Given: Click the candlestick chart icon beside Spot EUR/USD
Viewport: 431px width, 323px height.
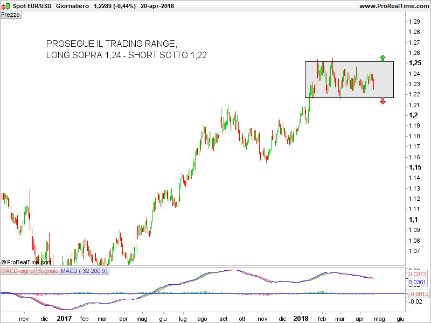Looking at the screenshot, I should (x=5, y=6).
